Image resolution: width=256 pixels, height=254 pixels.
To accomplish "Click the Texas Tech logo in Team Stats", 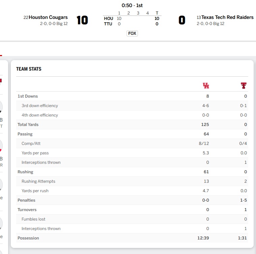I will coord(244,85).
